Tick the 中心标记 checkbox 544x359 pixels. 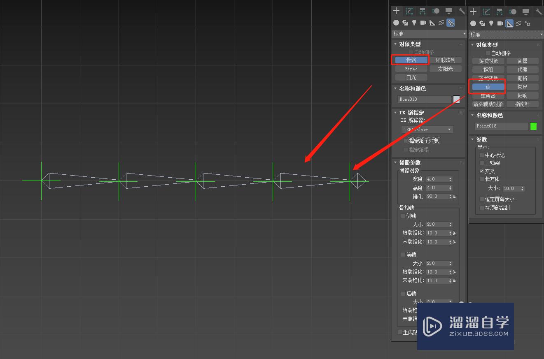coord(482,155)
